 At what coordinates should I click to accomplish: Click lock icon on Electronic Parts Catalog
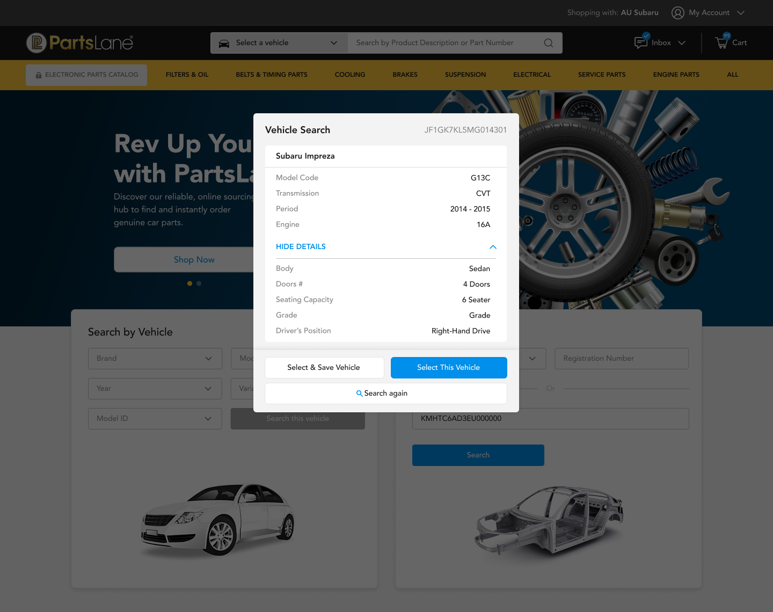39,75
